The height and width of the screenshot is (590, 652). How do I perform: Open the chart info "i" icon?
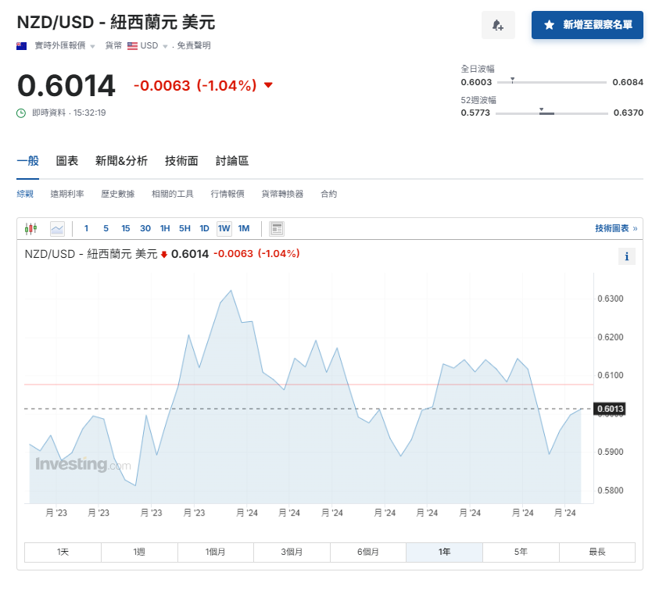point(627,256)
